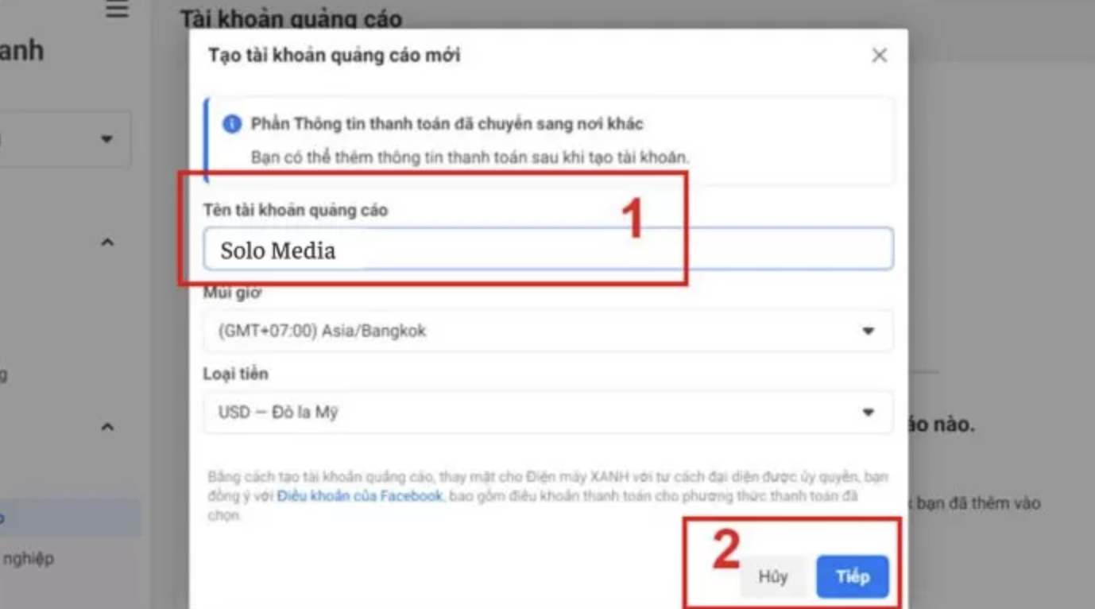Click the Tên tài khoản quảng cáo field
Viewport: 1095px width, 609px height.
tap(547, 250)
